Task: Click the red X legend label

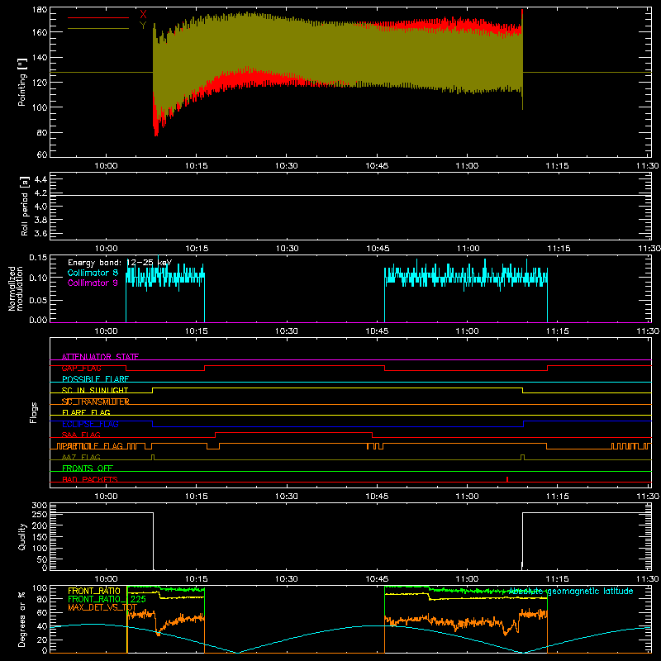Action: 143,14
